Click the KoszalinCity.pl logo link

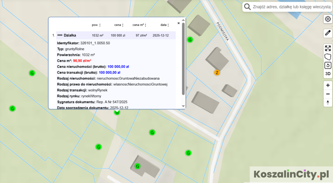[291, 175]
